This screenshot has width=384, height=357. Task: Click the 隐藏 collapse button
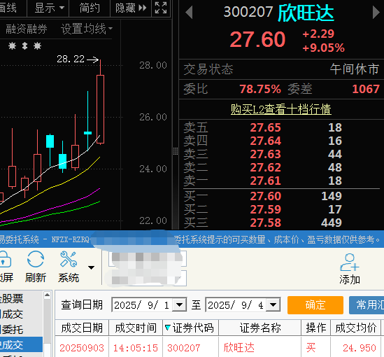pos(131,8)
